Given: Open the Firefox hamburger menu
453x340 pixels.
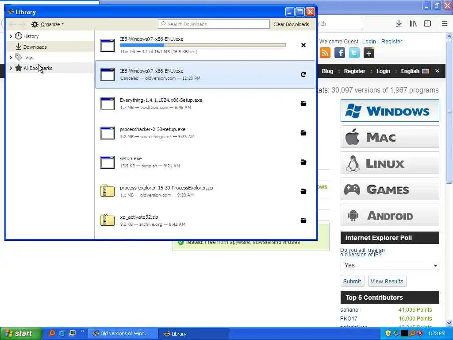Looking at the screenshot, I should (x=445, y=24).
